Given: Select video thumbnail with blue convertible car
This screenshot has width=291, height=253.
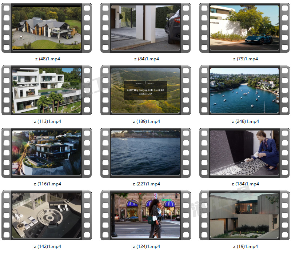Looking at the screenshot, I should (x=244, y=28).
